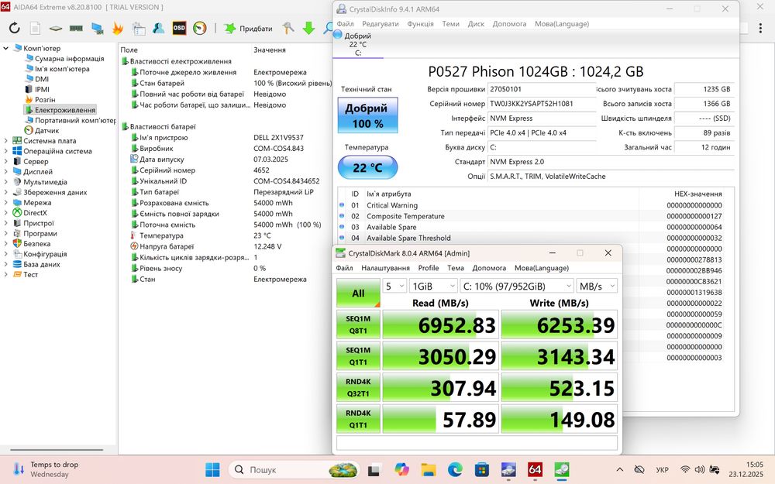Open CrystalDiskInfo Теми menu
The width and height of the screenshot is (775, 484).
(x=450, y=24)
